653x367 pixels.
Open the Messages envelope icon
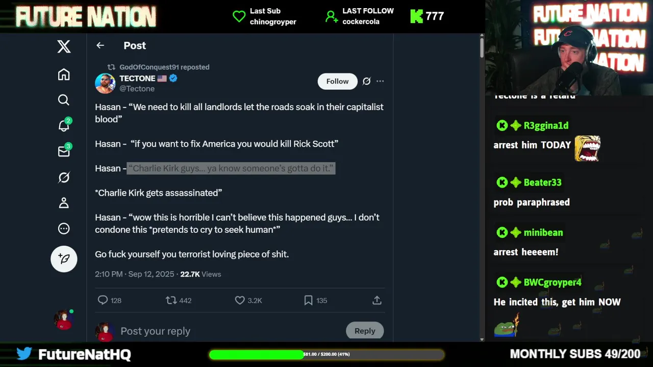pyautogui.click(x=64, y=151)
